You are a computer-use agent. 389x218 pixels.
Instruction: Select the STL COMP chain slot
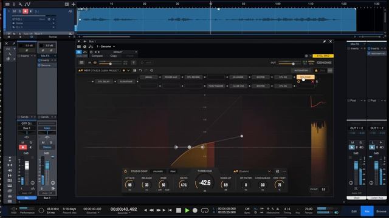tap(306, 77)
